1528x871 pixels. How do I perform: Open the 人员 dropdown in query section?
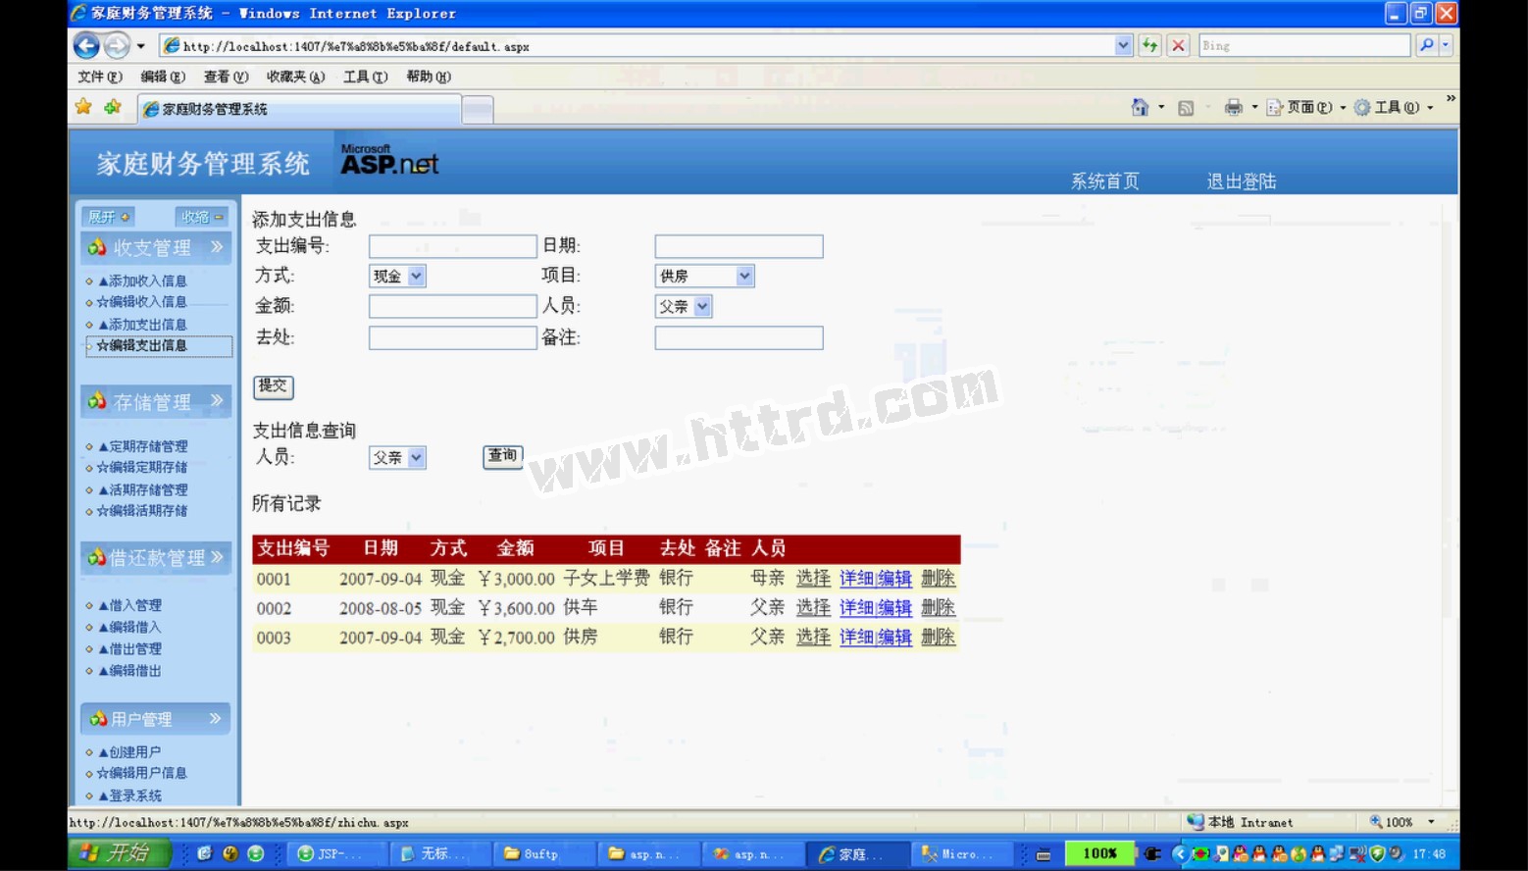coord(397,458)
